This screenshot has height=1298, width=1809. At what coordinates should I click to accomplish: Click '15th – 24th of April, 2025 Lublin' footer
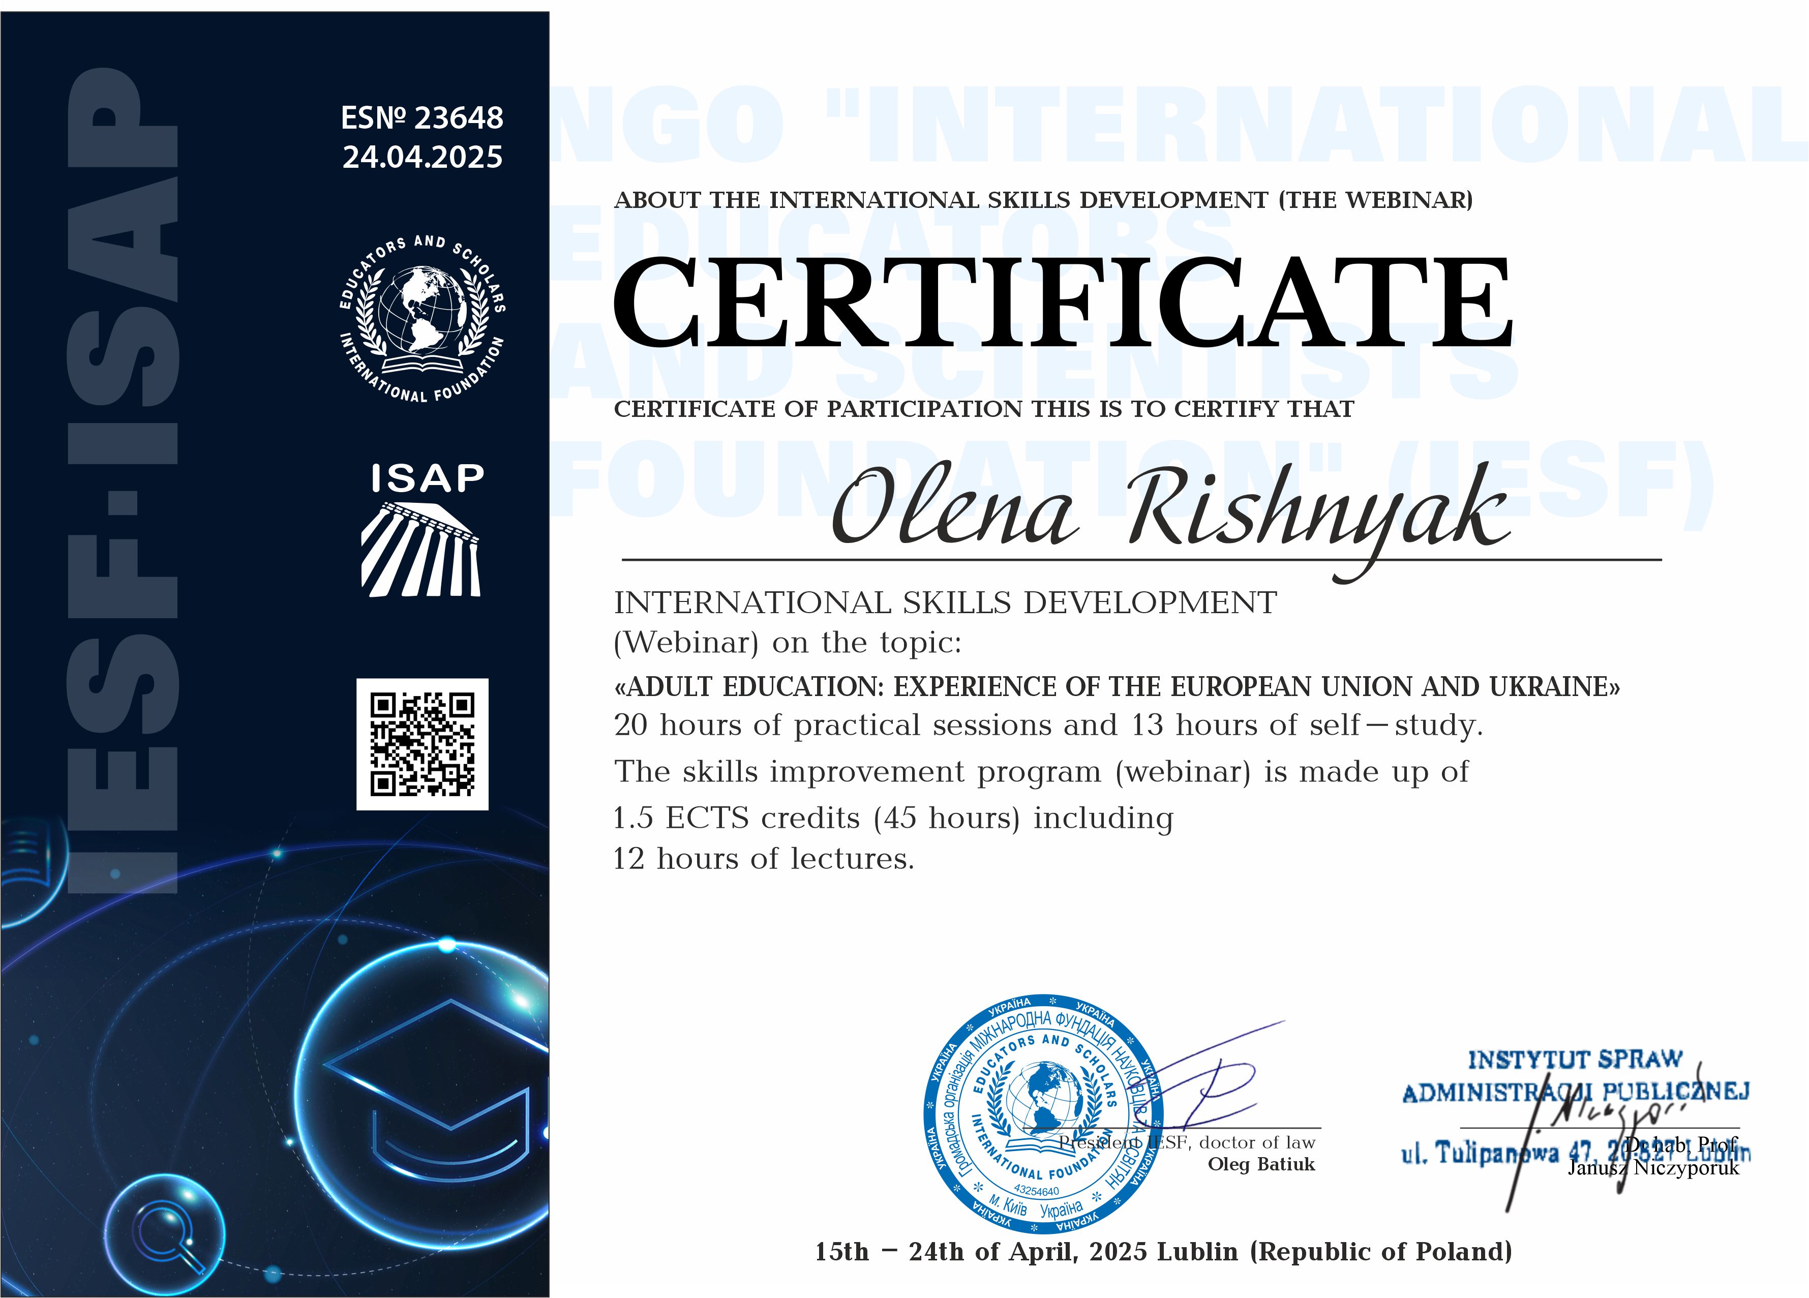[x=1163, y=1251]
